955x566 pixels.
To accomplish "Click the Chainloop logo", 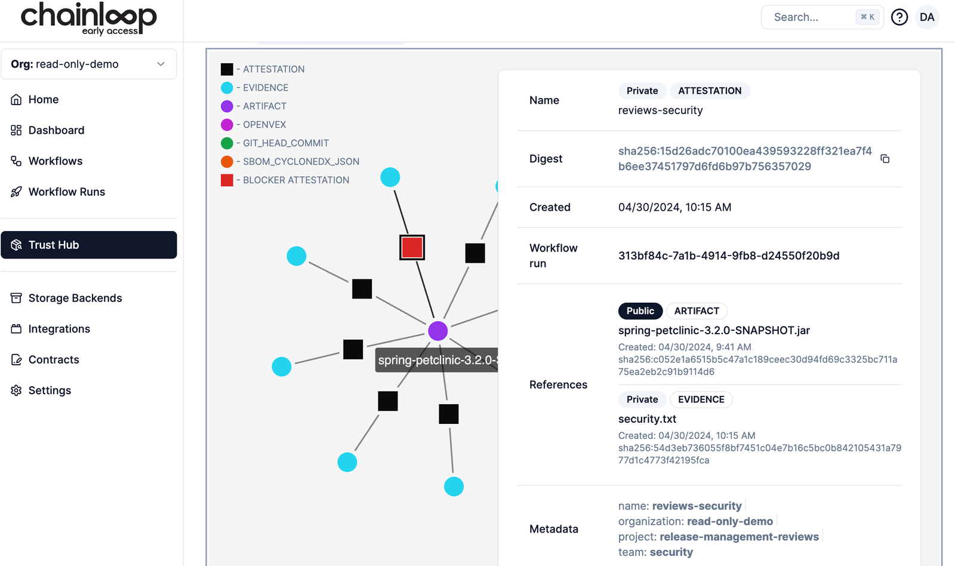I will (88, 18).
